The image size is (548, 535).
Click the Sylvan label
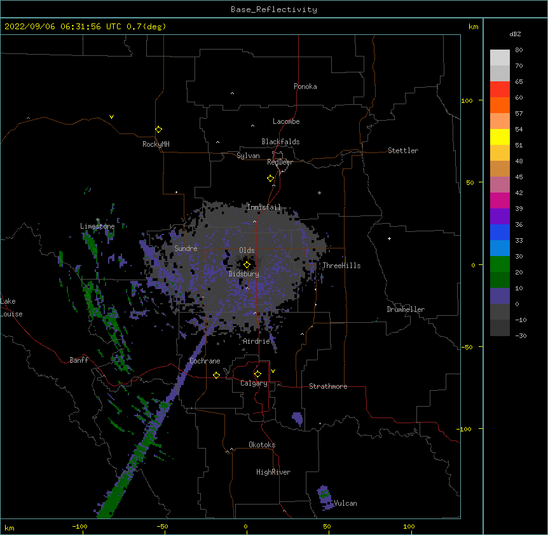point(248,156)
